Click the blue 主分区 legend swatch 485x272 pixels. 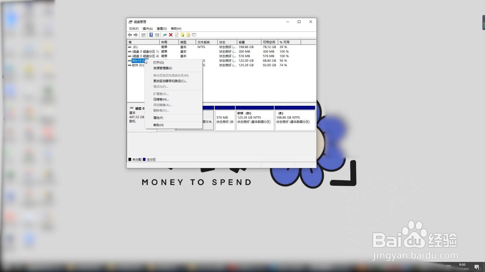pyautogui.click(x=144, y=159)
